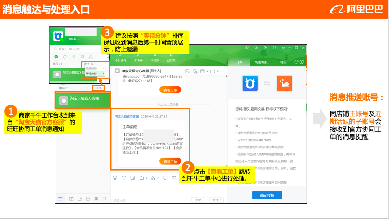Click the help question mark icon in title bar
The height and width of the screenshot is (219, 389).
265,48
